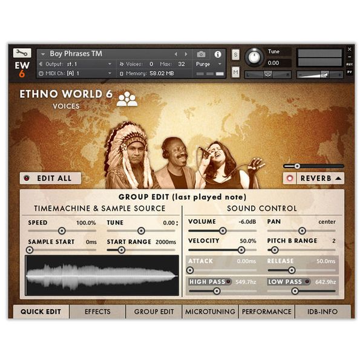The height and width of the screenshot is (363, 363).
Task: Click the reverb amount slider handle
Action: click(x=297, y=166)
